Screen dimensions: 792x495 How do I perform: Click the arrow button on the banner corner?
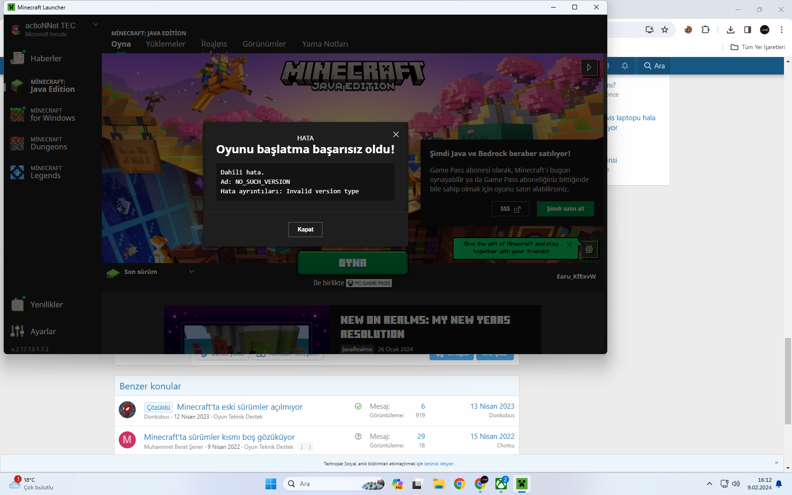589,67
